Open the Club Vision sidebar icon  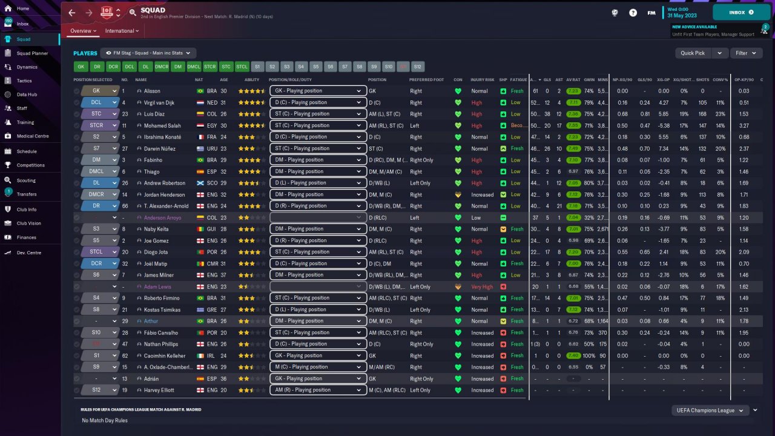pyautogui.click(x=8, y=223)
